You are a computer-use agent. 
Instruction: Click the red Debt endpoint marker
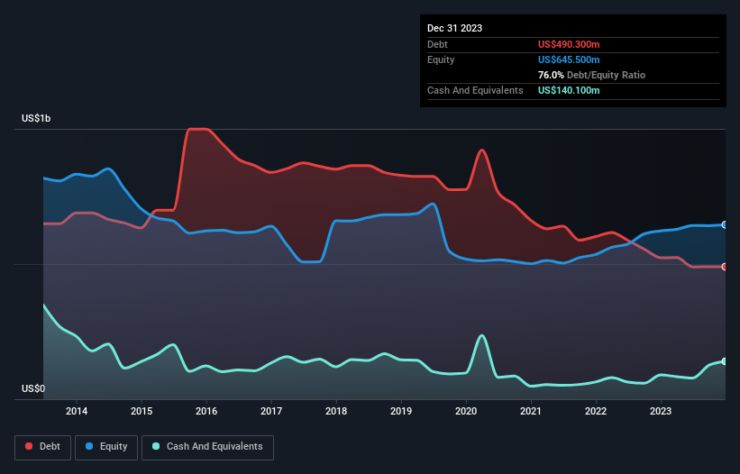tap(725, 267)
